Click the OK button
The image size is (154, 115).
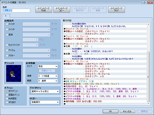[110, 111]
